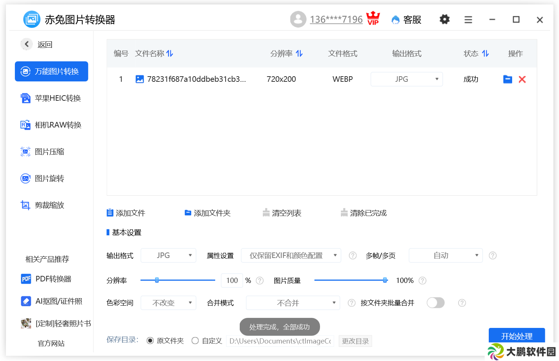Click 添加文件 button
Image resolution: width=559 pixels, height=361 pixels.
click(126, 213)
